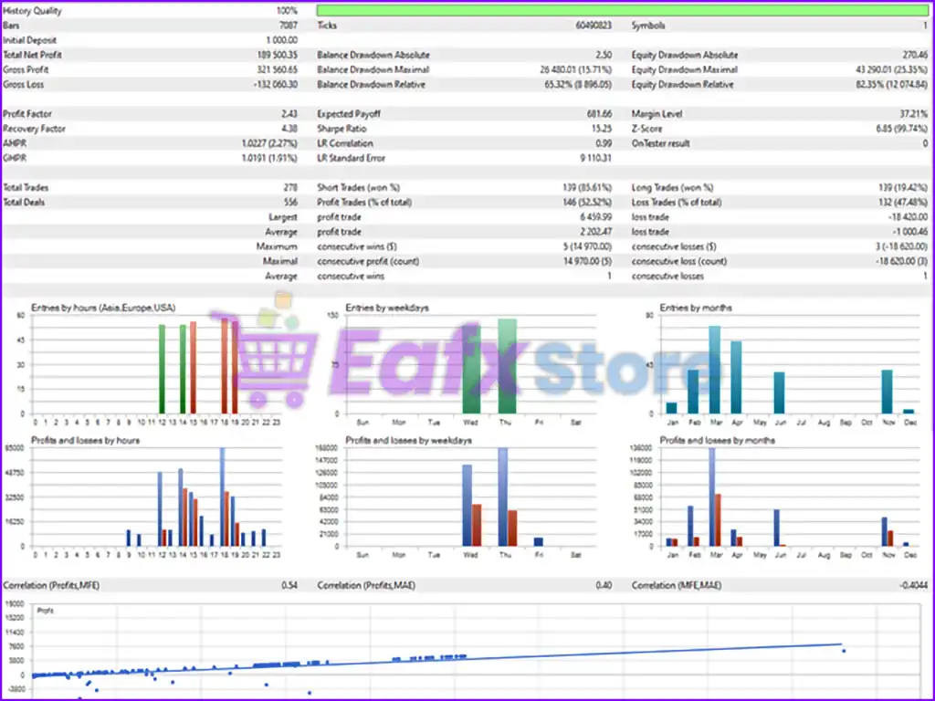The height and width of the screenshot is (701, 935).
Task: Click the Equity Drawdown Absolute value '270.46'
Action: (915, 55)
